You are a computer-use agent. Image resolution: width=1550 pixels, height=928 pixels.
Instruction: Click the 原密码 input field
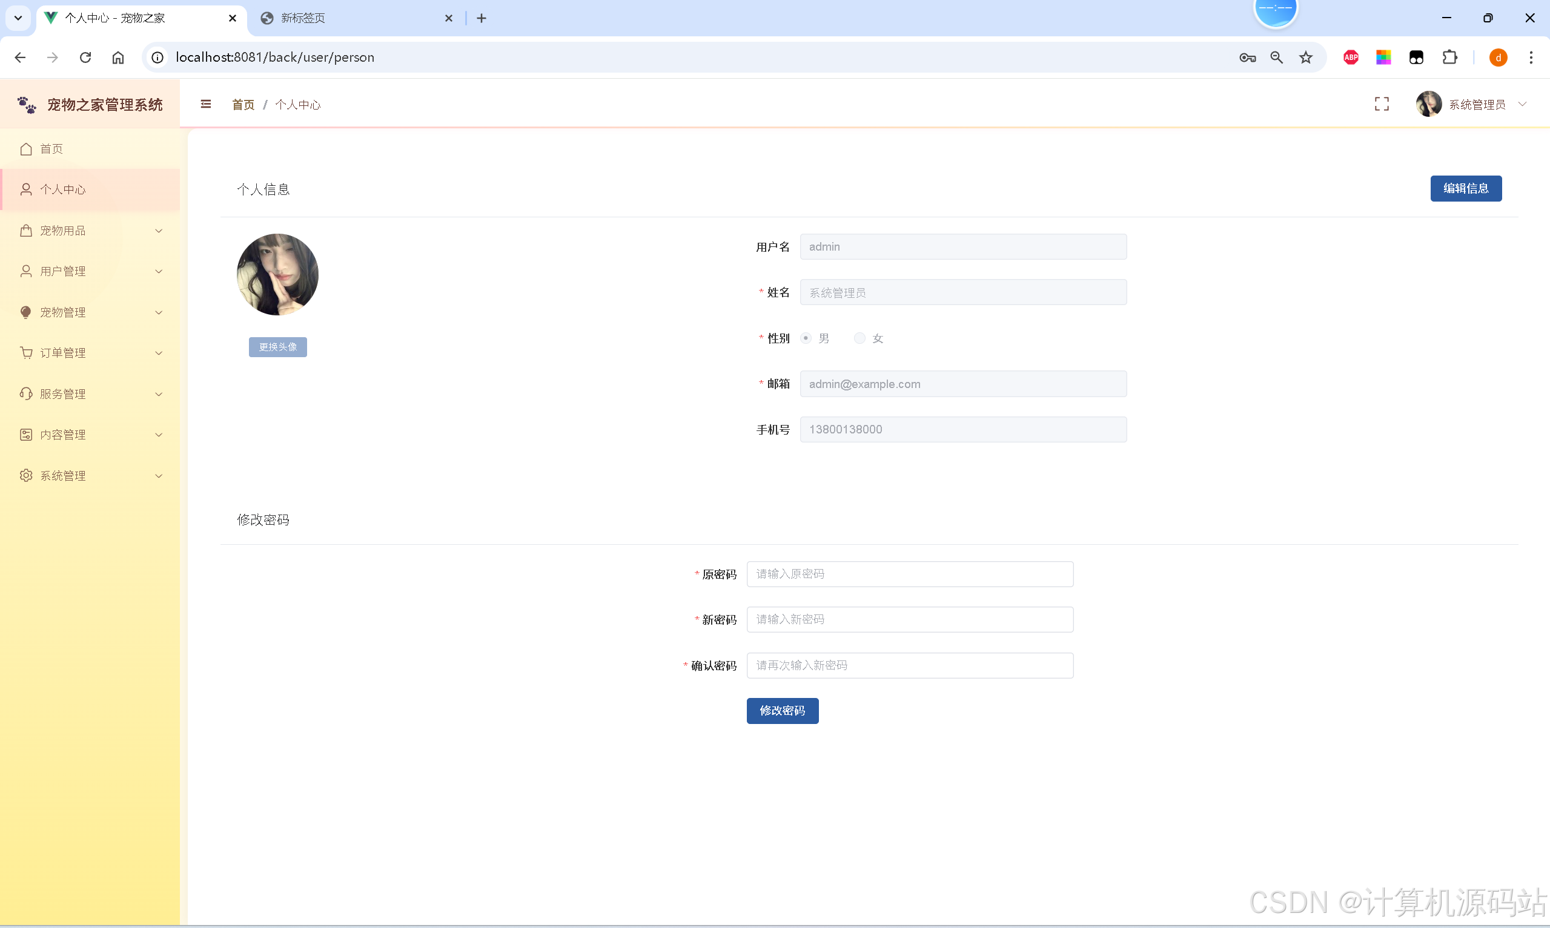point(910,574)
